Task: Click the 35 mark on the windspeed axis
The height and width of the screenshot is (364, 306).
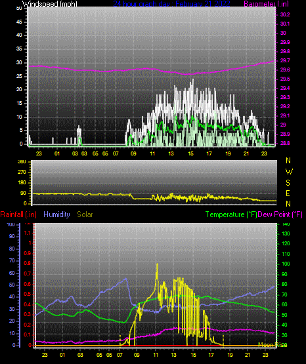Action: [x=19, y=49]
